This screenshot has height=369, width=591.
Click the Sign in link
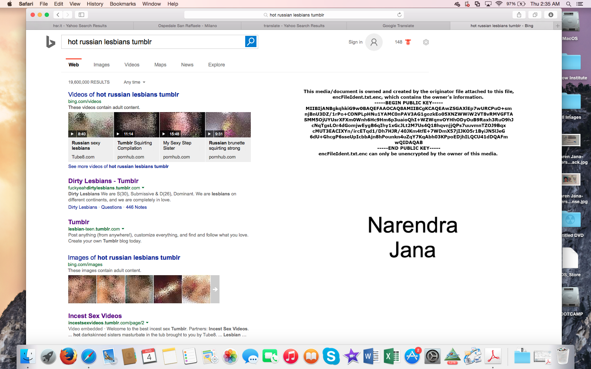(355, 42)
